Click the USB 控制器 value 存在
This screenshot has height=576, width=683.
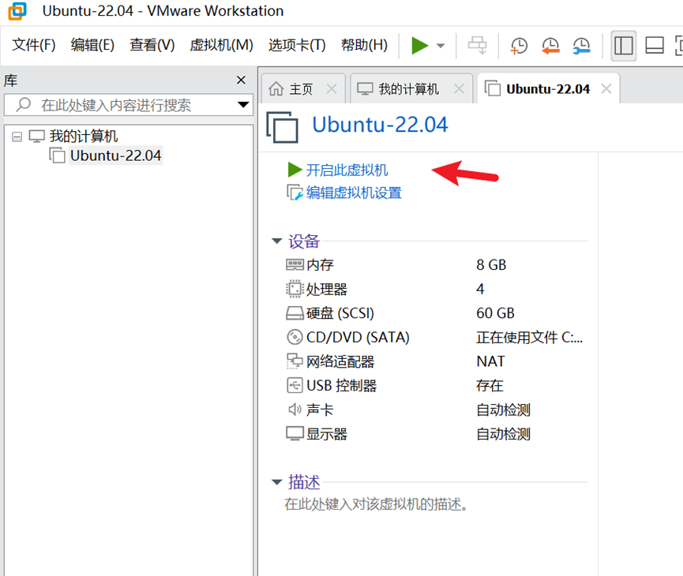click(490, 385)
